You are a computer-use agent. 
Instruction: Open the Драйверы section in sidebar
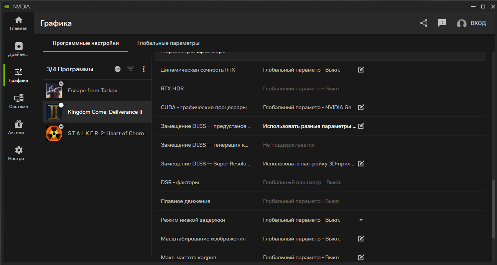18,49
